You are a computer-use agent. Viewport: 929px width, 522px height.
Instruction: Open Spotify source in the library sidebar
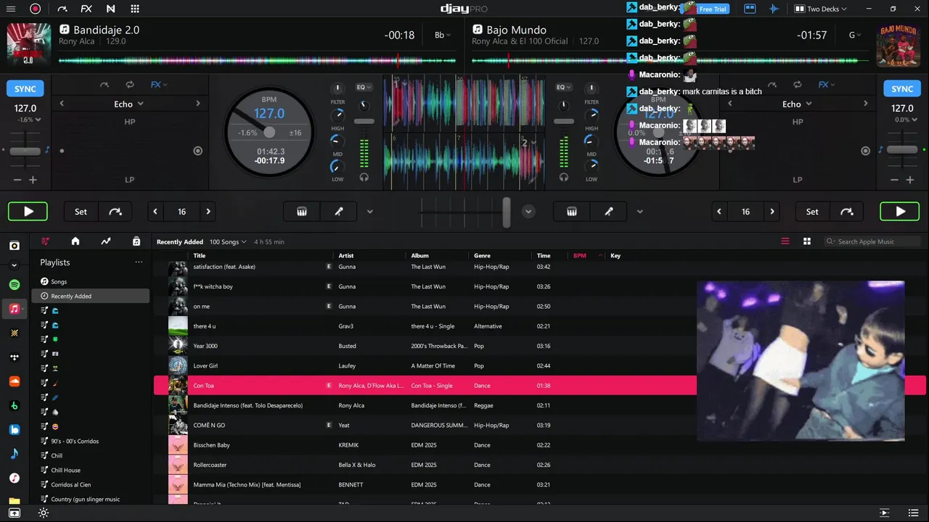14,284
